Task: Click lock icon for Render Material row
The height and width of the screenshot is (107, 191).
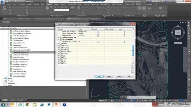Action: (124, 36)
